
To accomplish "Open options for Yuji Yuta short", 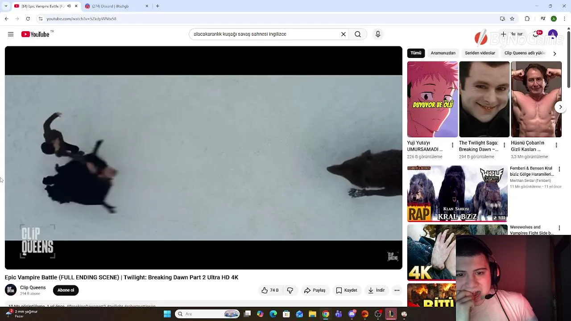I will point(452,145).
